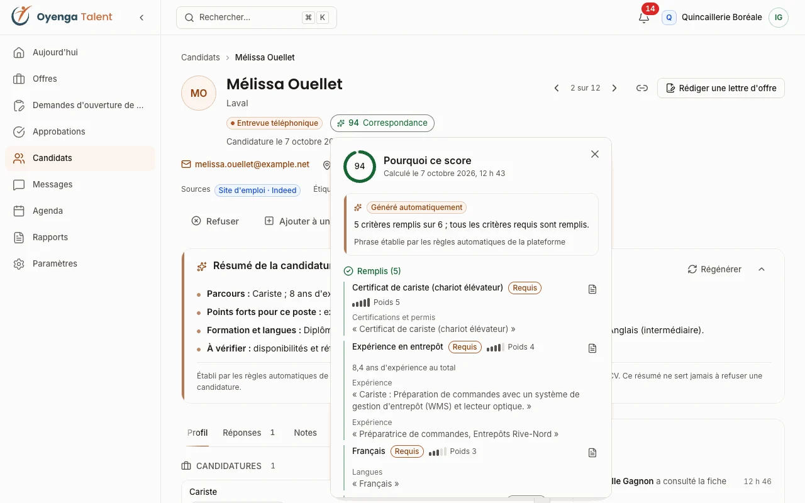Go to previous candidate arrow
Image resolution: width=805 pixels, height=503 pixels.
[x=556, y=88]
